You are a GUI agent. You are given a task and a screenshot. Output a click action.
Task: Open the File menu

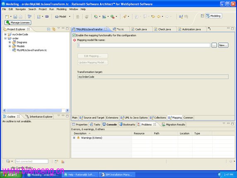point(4,9)
